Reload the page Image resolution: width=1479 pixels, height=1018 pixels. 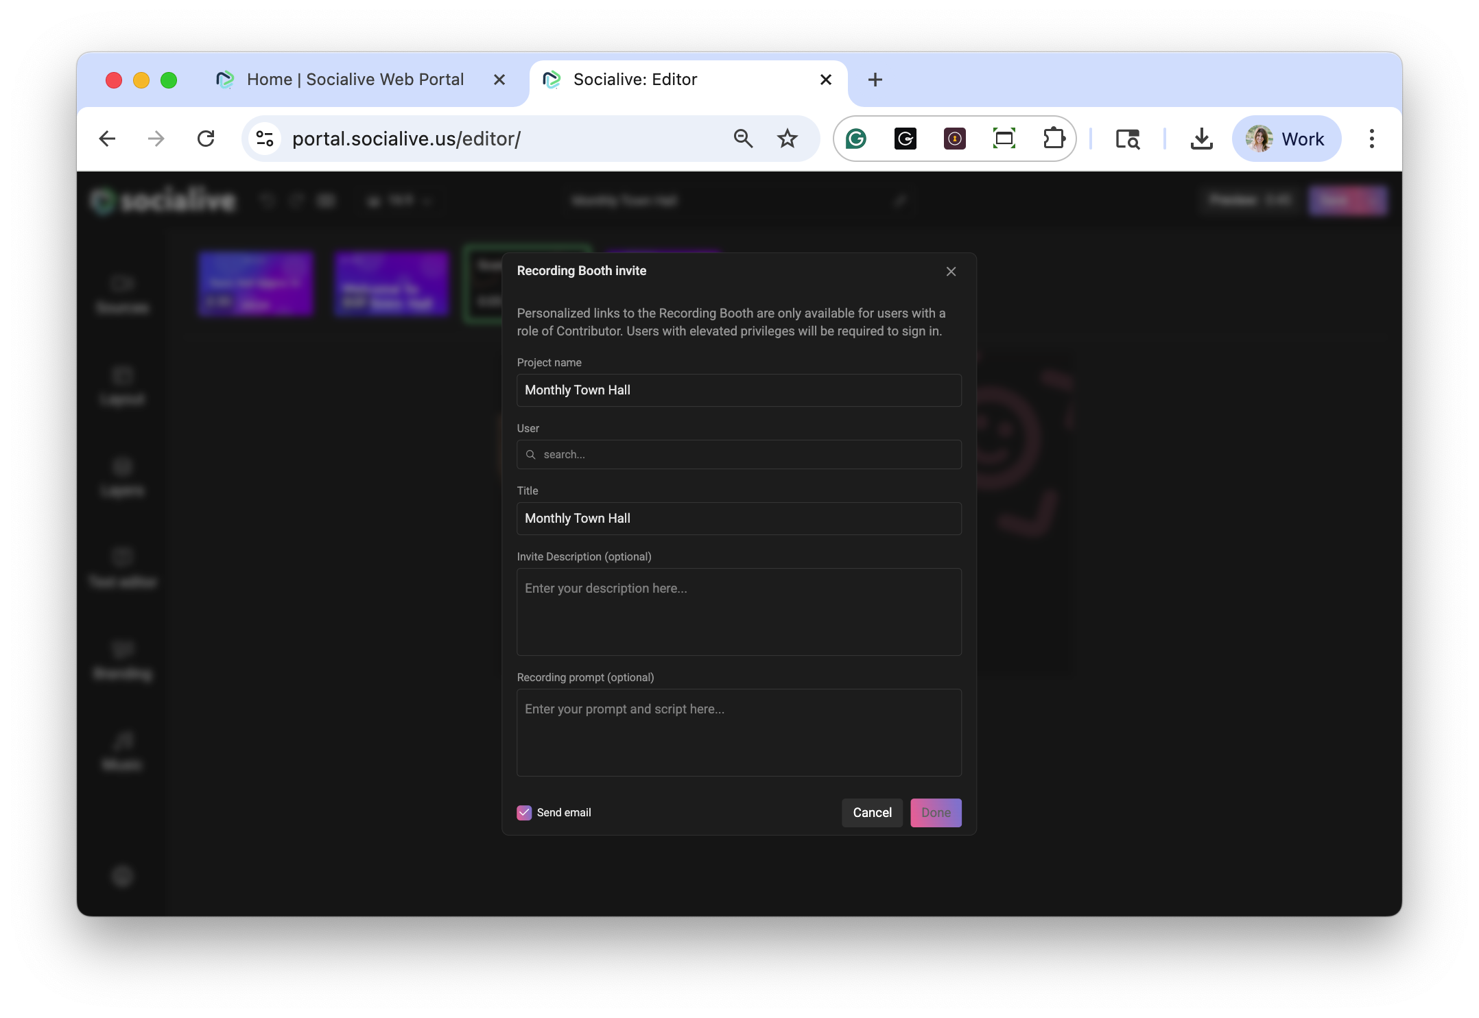pyautogui.click(x=206, y=139)
